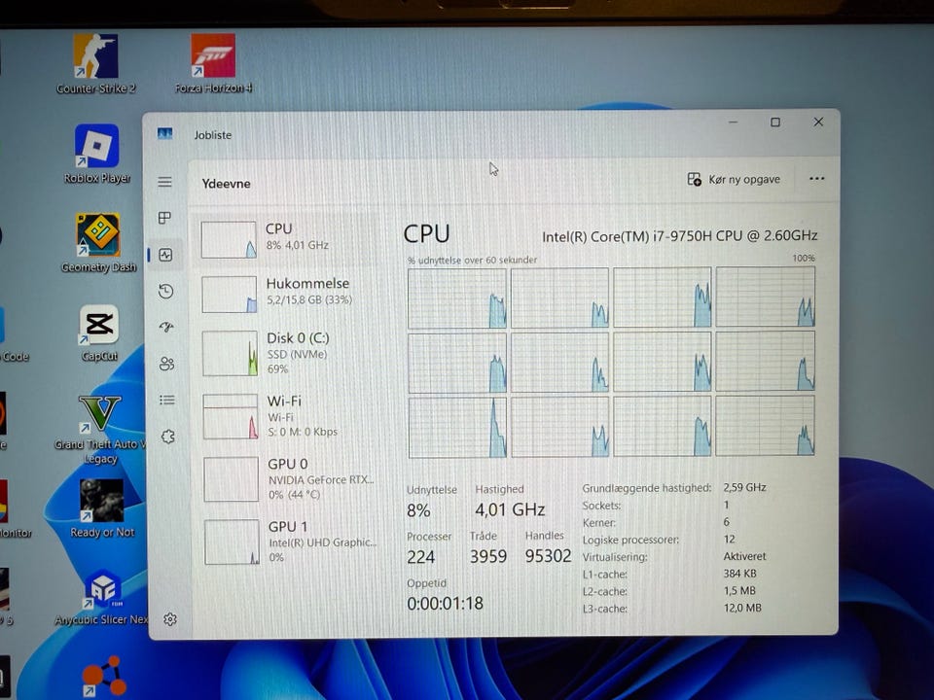Select the Performance page icon in sidebar
Image resolution: width=934 pixels, height=700 pixels.
coord(165,255)
